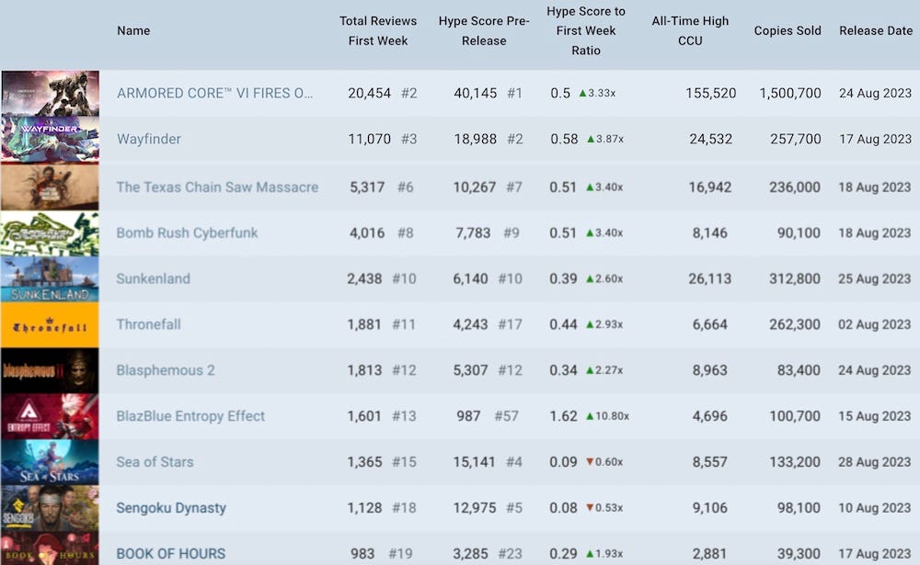Open the Blasphemous 2 cover thumbnail
The height and width of the screenshot is (565, 920).
point(50,370)
